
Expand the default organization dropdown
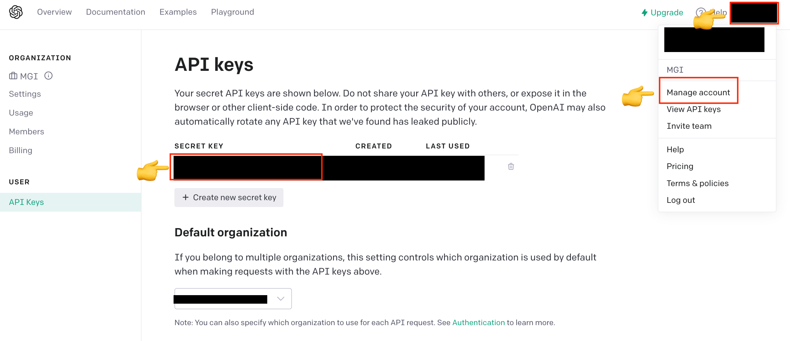pos(280,298)
